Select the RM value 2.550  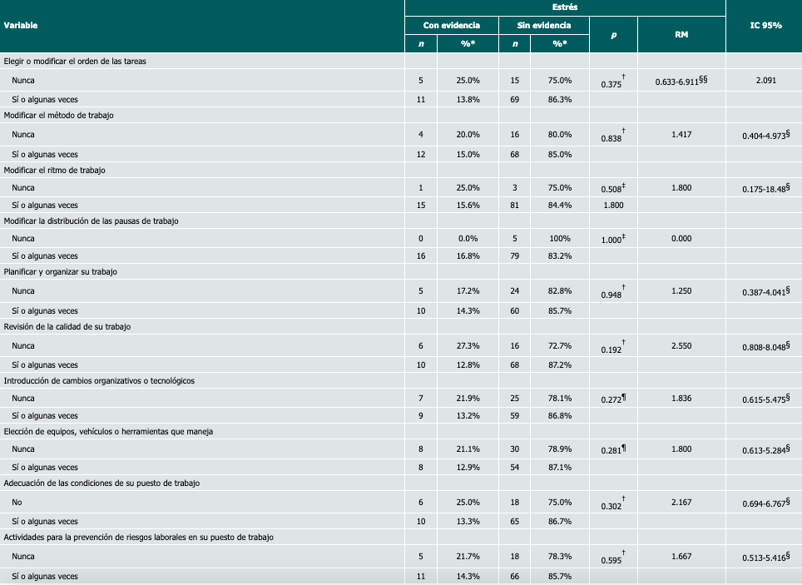click(681, 345)
